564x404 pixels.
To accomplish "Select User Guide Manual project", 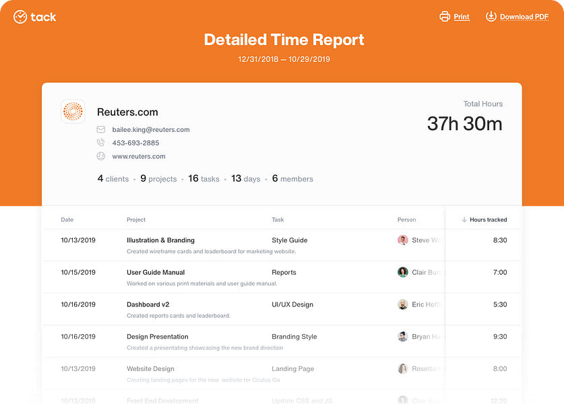I will [156, 273].
